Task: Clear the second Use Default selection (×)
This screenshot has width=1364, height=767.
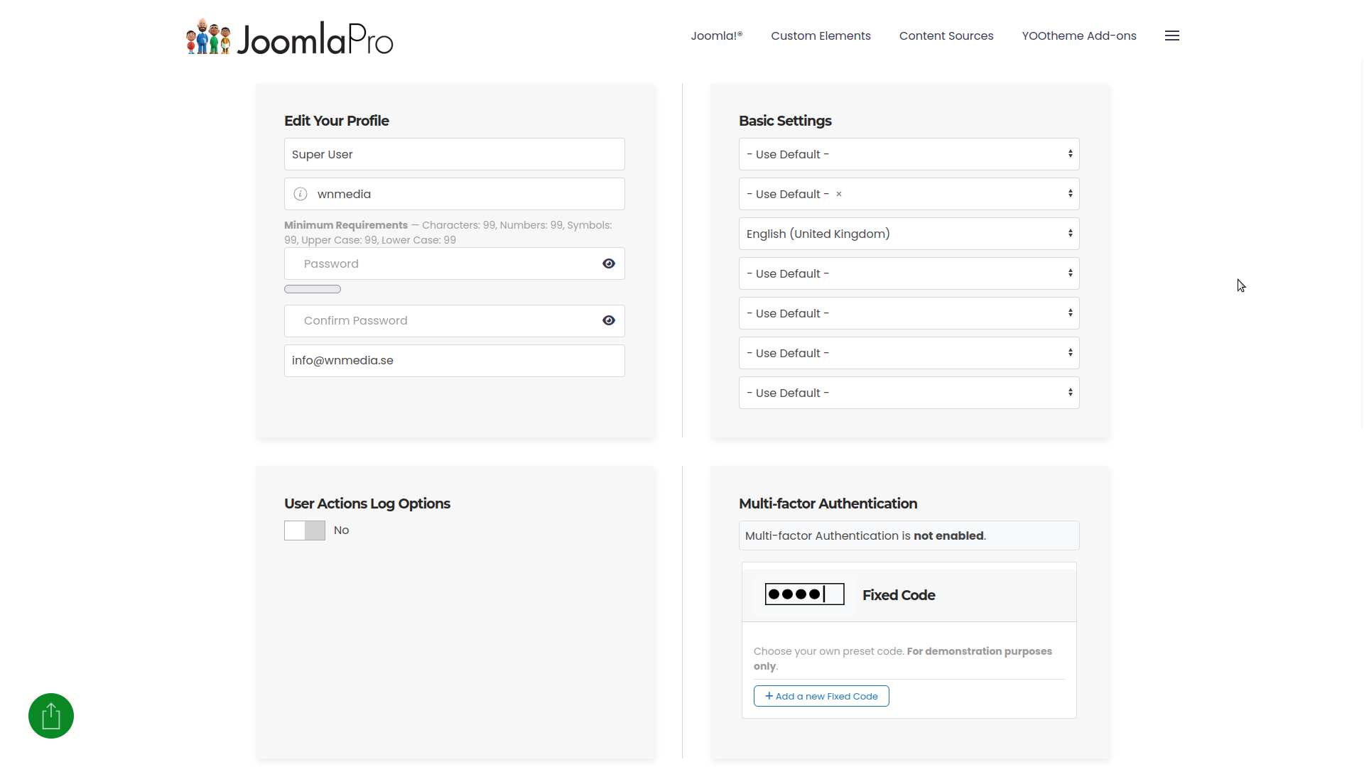Action: click(x=839, y=194)
